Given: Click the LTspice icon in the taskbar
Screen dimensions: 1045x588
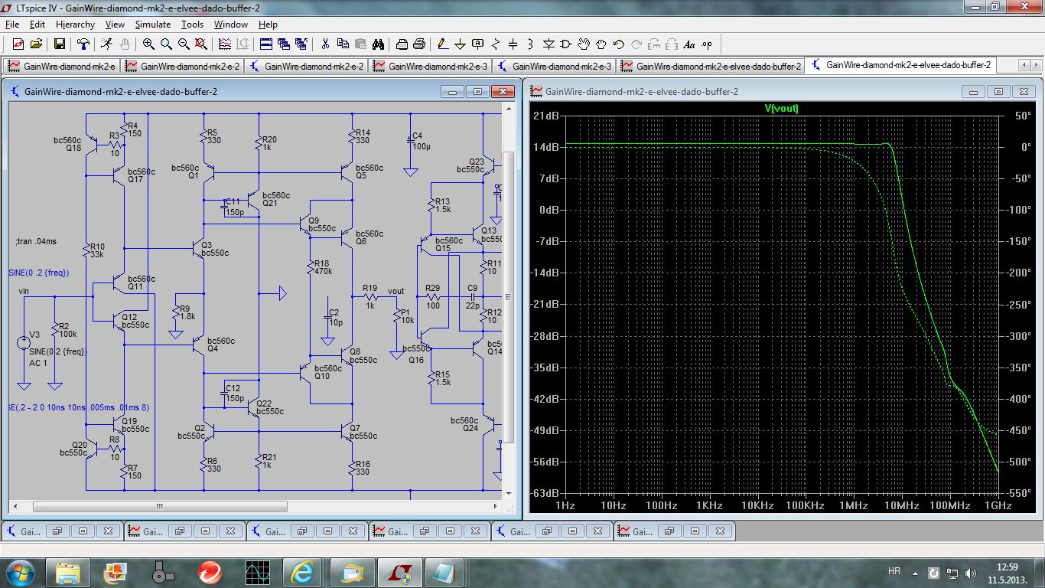Looking at the screenshot, I should tap(399, 572).
